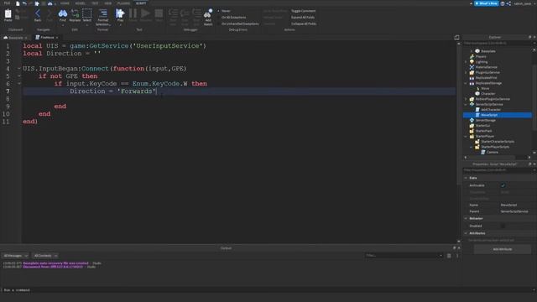Collapse the StarterPlayer tree node
This screenshot has width=537, height=302.
(x=466, y=136)
